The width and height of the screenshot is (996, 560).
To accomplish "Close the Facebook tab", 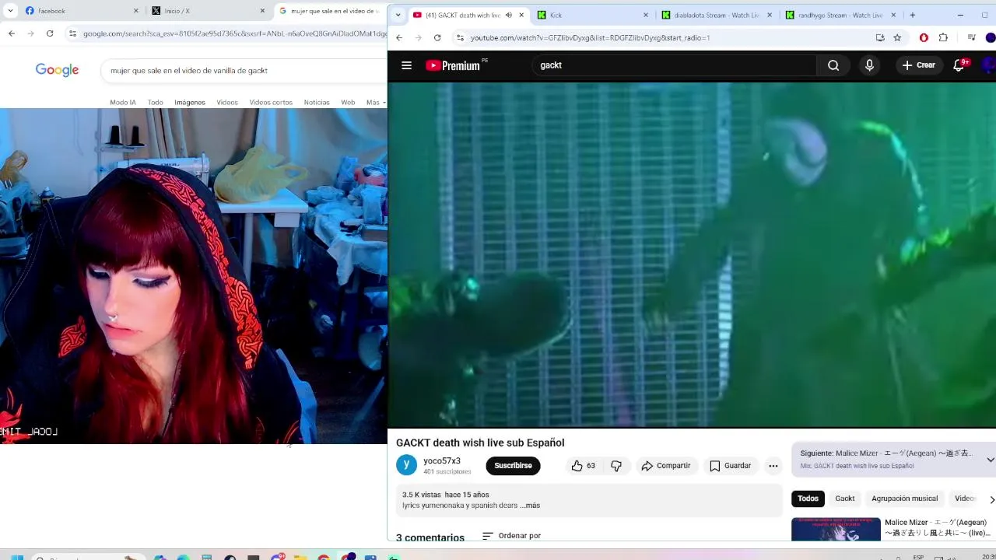I will pyautogui.click(x=136, y=11).
